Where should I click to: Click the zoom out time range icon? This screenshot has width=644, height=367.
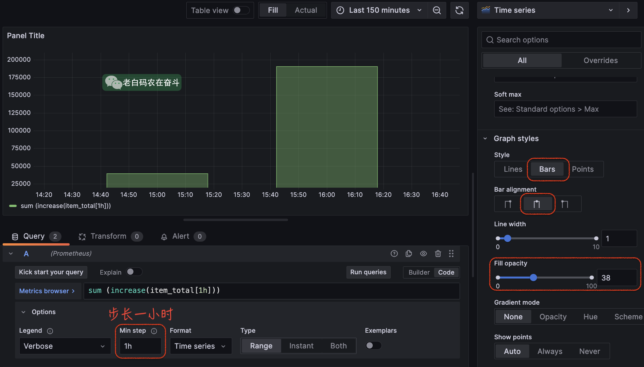click(437, 10)
